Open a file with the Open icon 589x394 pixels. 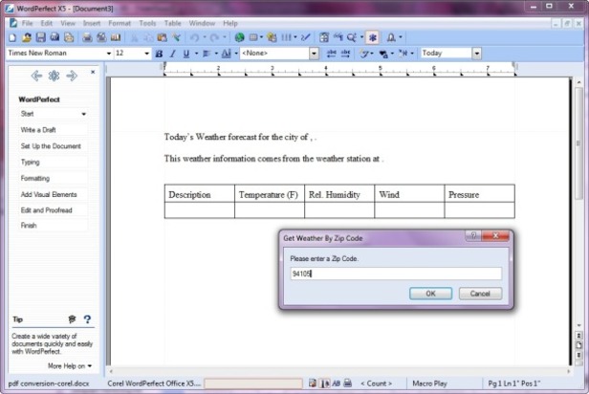(x=27, y=37)
